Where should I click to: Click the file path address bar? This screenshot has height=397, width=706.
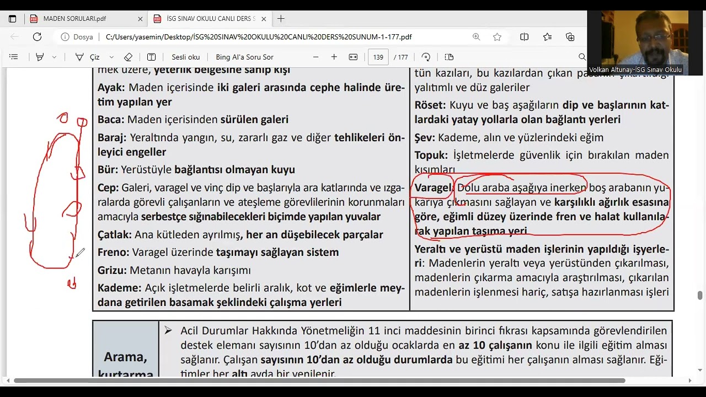tap(258, 37)
